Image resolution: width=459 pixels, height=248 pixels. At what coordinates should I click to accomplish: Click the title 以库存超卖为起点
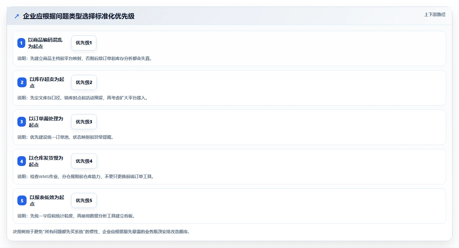point(47,82)
